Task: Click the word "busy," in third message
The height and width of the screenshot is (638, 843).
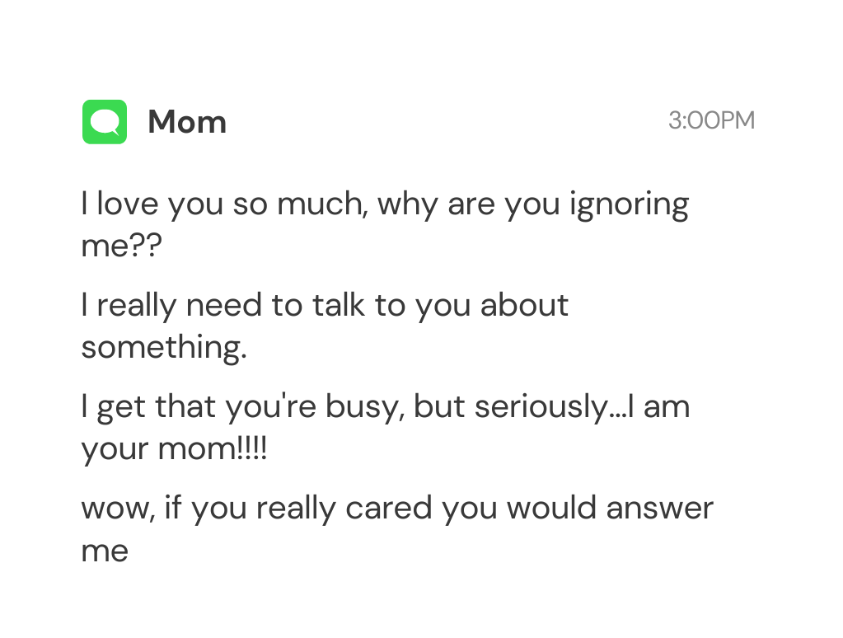Action: point(363,407)
